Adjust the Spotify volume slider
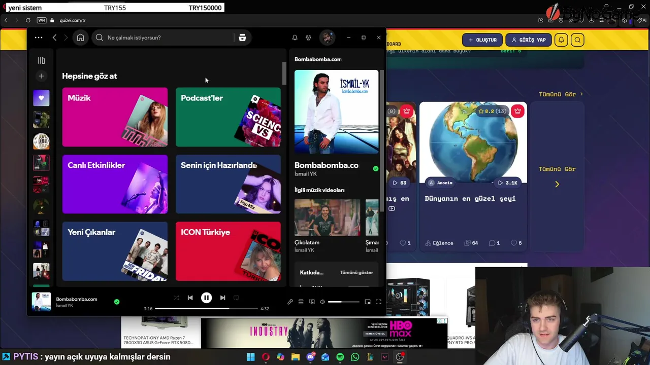 (343, 302)
